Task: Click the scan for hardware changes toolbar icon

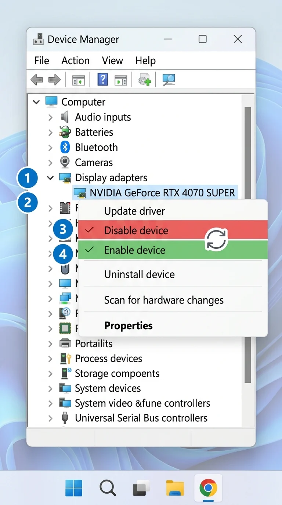Action: click(x=169, y=79)
